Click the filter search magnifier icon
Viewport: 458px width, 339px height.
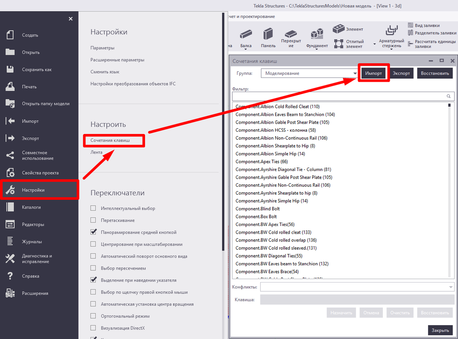point(449,97)
